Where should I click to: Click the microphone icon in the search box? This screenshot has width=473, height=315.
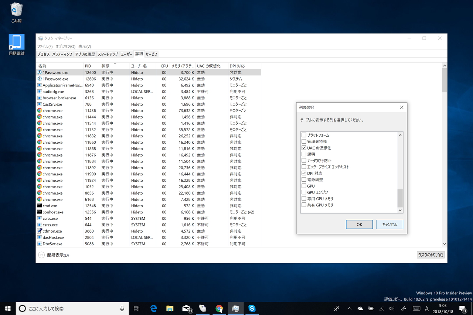122,309
